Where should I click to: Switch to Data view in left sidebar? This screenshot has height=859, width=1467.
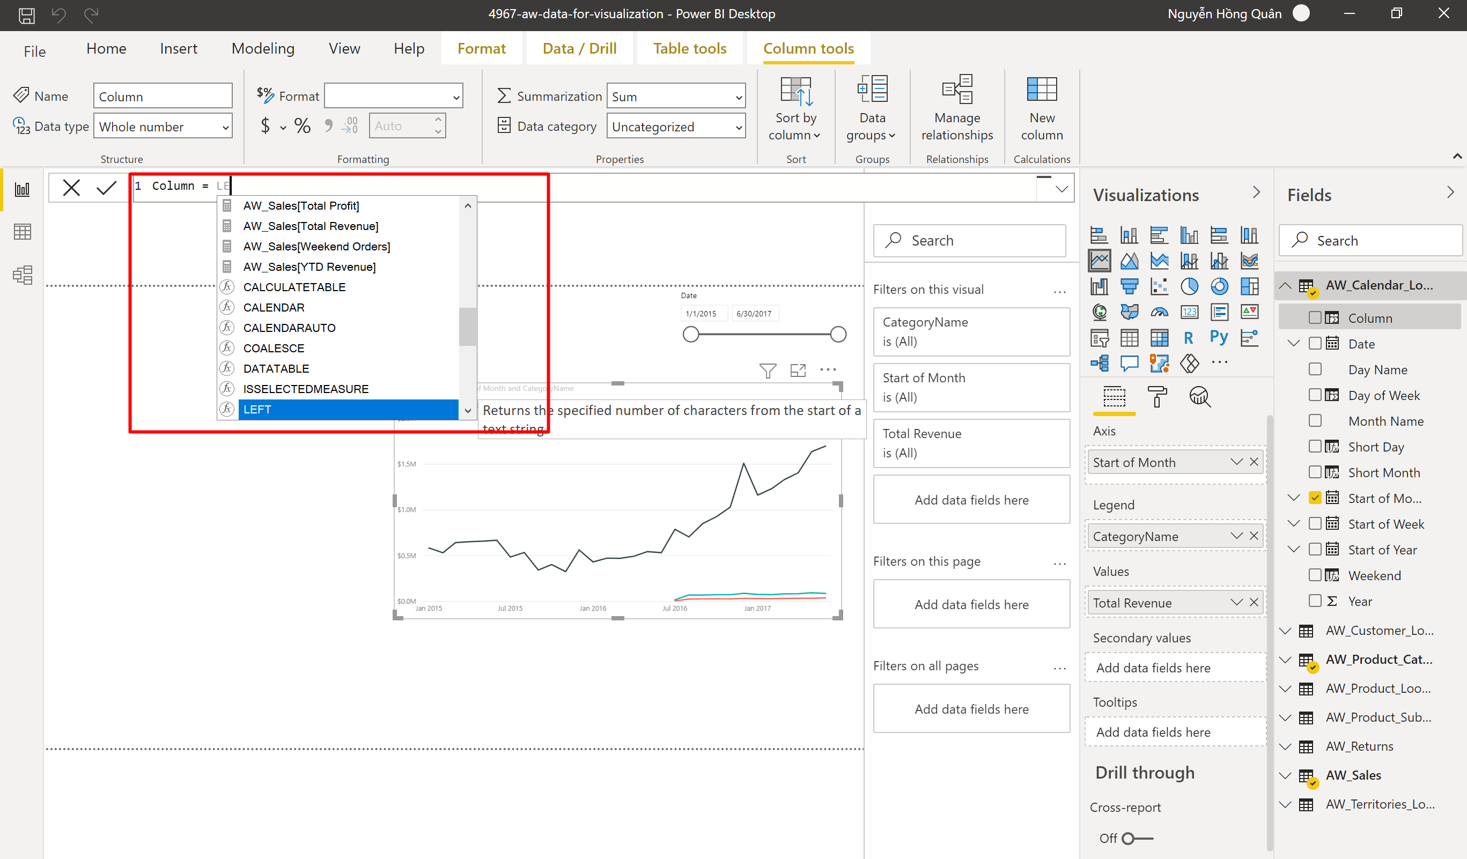click(x=22, y=232)
